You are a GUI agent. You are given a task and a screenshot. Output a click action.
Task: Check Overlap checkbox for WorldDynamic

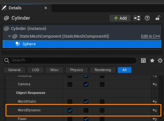[x=86, y=110]
